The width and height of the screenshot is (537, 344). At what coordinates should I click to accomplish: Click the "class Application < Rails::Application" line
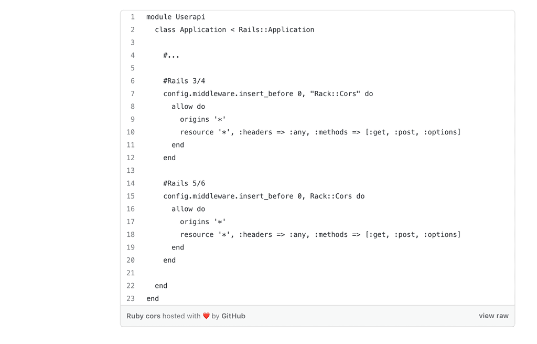234,30
